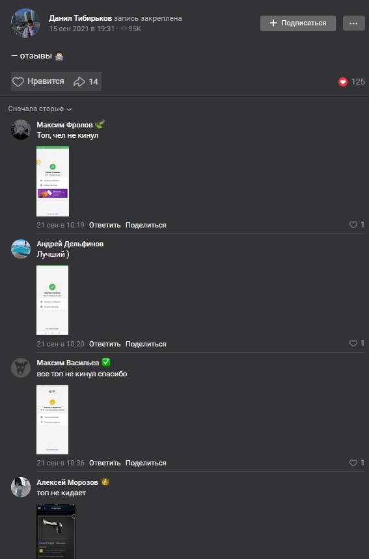The width and height of the screenshot is (369, 559).
Task: Open the Desert Eagle inventory screenshot
Action: coord(56,531)
